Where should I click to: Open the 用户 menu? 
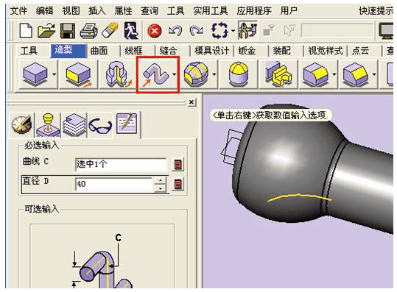289,11
